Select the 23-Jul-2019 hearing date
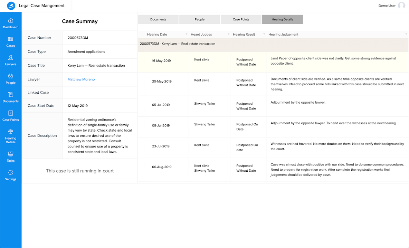The width and height of the screenshot is (409, 248). [161, 146]
